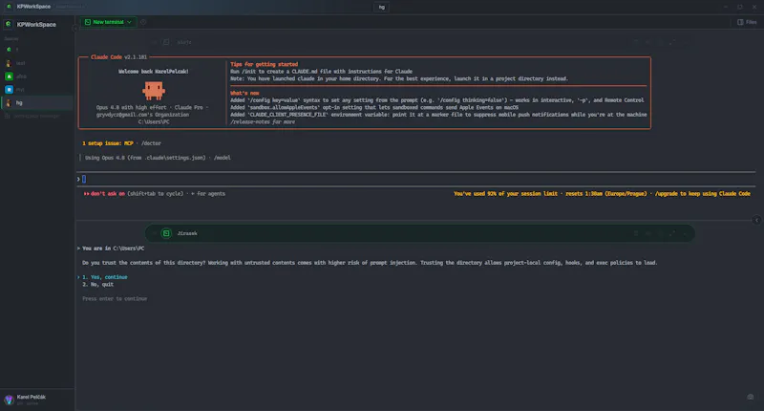Select the blue 'R' session avatar
The width and height of the screenshot is (764, 411).
[9, 90]
